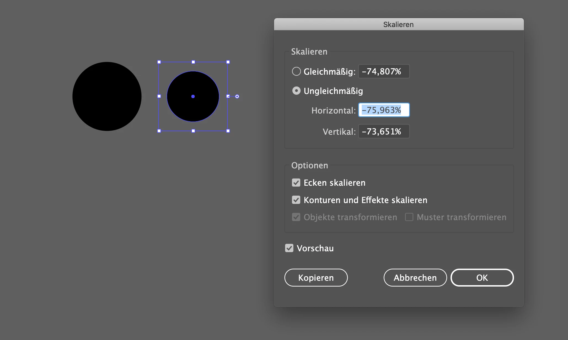
Task: Click into the Horizontal scale field
Action: click(384, 110)
